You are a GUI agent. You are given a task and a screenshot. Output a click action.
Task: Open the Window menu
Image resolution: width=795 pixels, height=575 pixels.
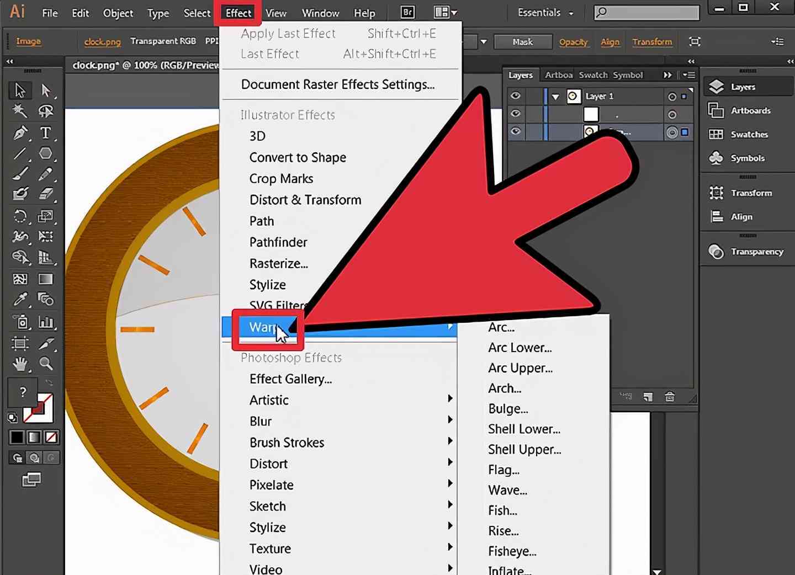point(320,13)
